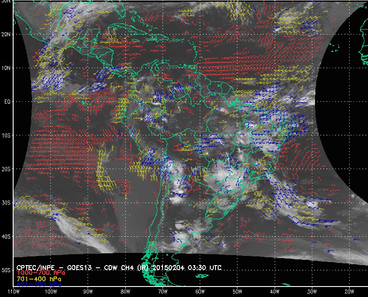
Task: Click the CPTEC/INPE GOES13 title caption
Action: click(119, 267)
